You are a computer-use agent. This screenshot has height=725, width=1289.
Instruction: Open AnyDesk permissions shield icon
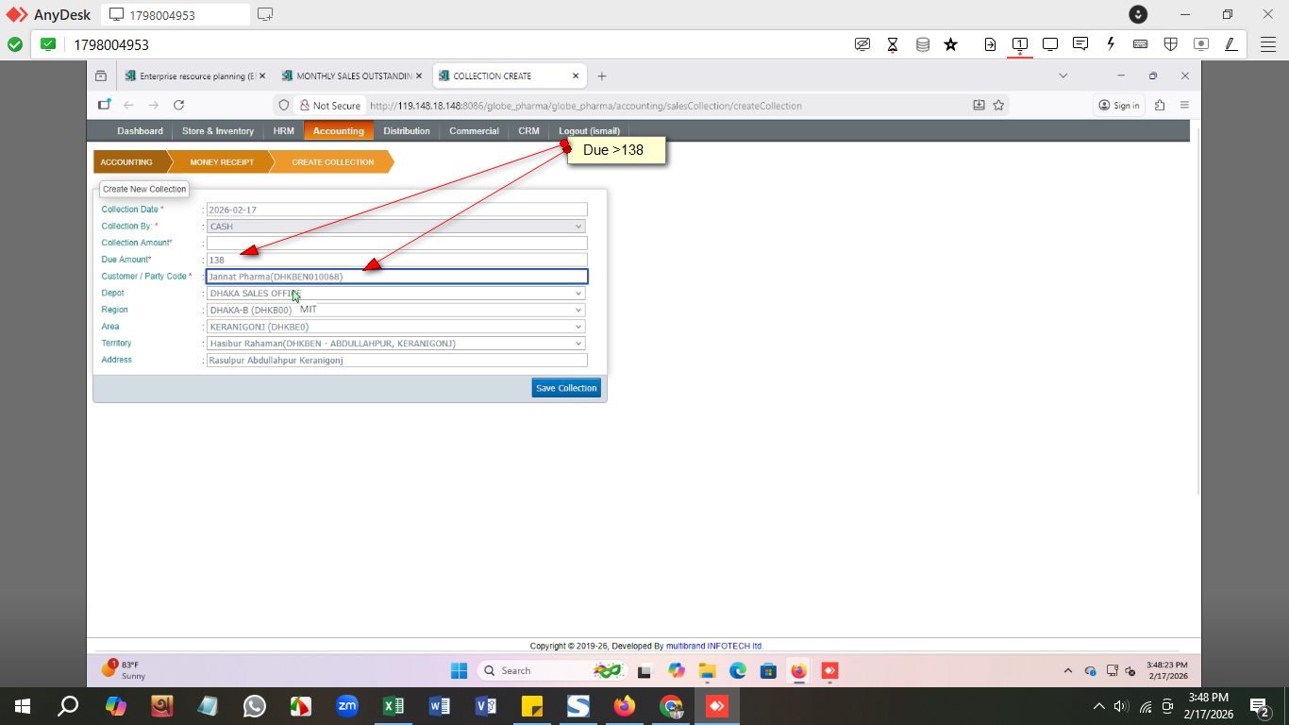click(x=1171, y=44)
